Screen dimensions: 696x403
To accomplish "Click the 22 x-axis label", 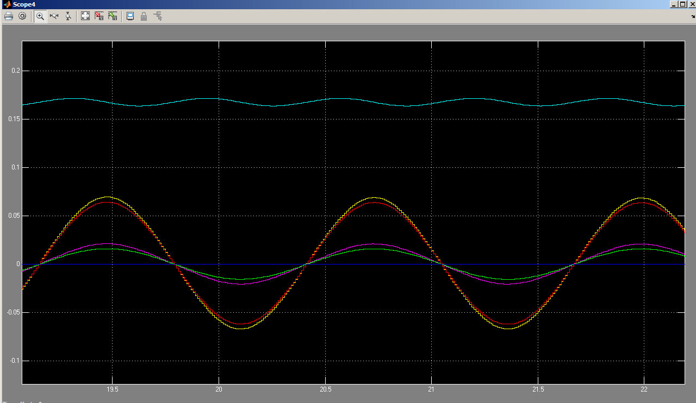I will [644, 389].
